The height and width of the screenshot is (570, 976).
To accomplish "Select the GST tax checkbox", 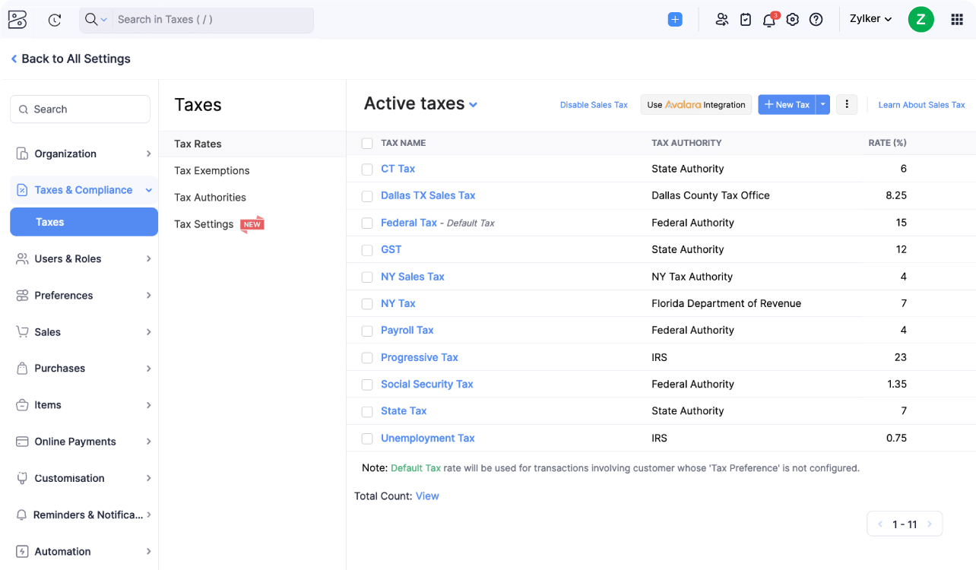I will pyautogui.click(x=367, y=250).
